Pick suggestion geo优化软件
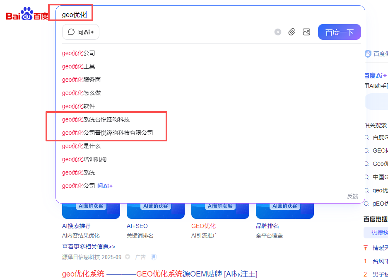Viewport: 388px width, 279px height. pyautogui.click(x=79, y=106)
